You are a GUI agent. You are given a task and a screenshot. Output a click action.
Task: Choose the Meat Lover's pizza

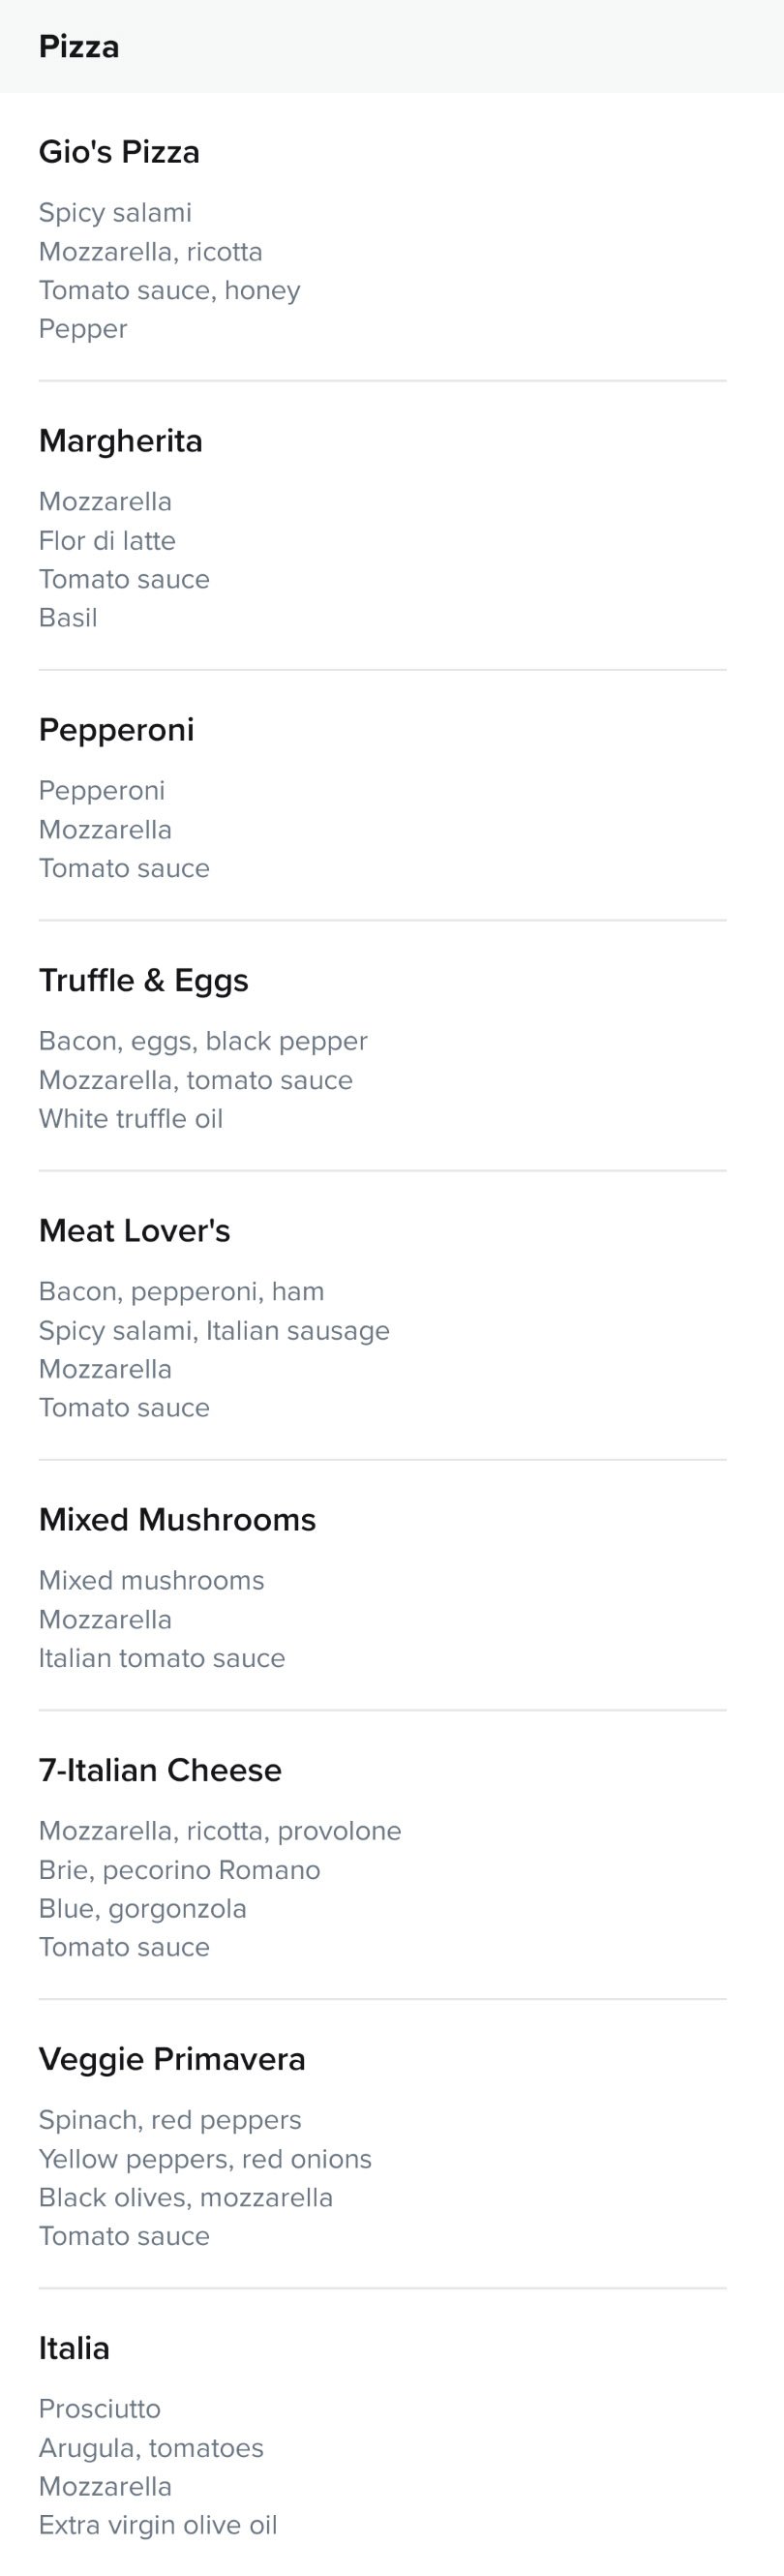pos(134,1230)
